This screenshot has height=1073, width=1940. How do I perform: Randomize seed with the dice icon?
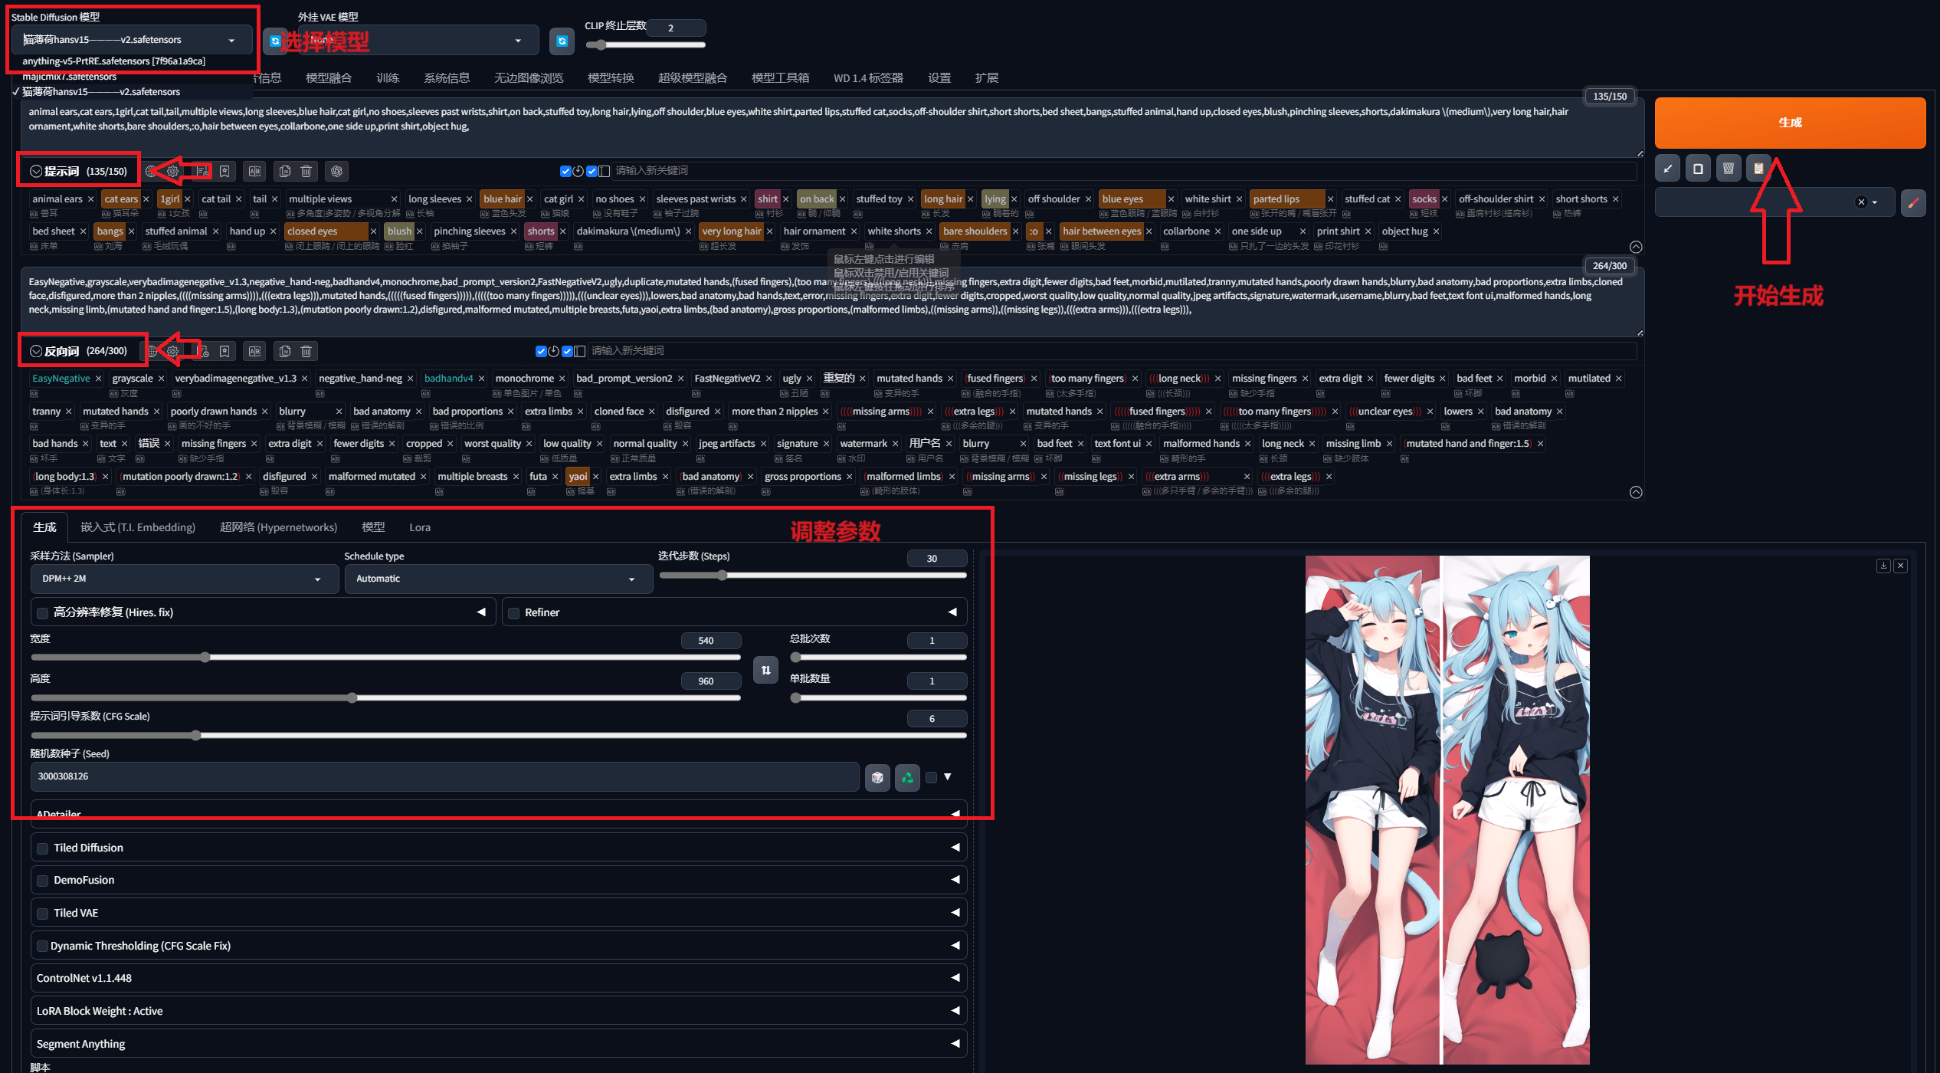tap(877, 777)
